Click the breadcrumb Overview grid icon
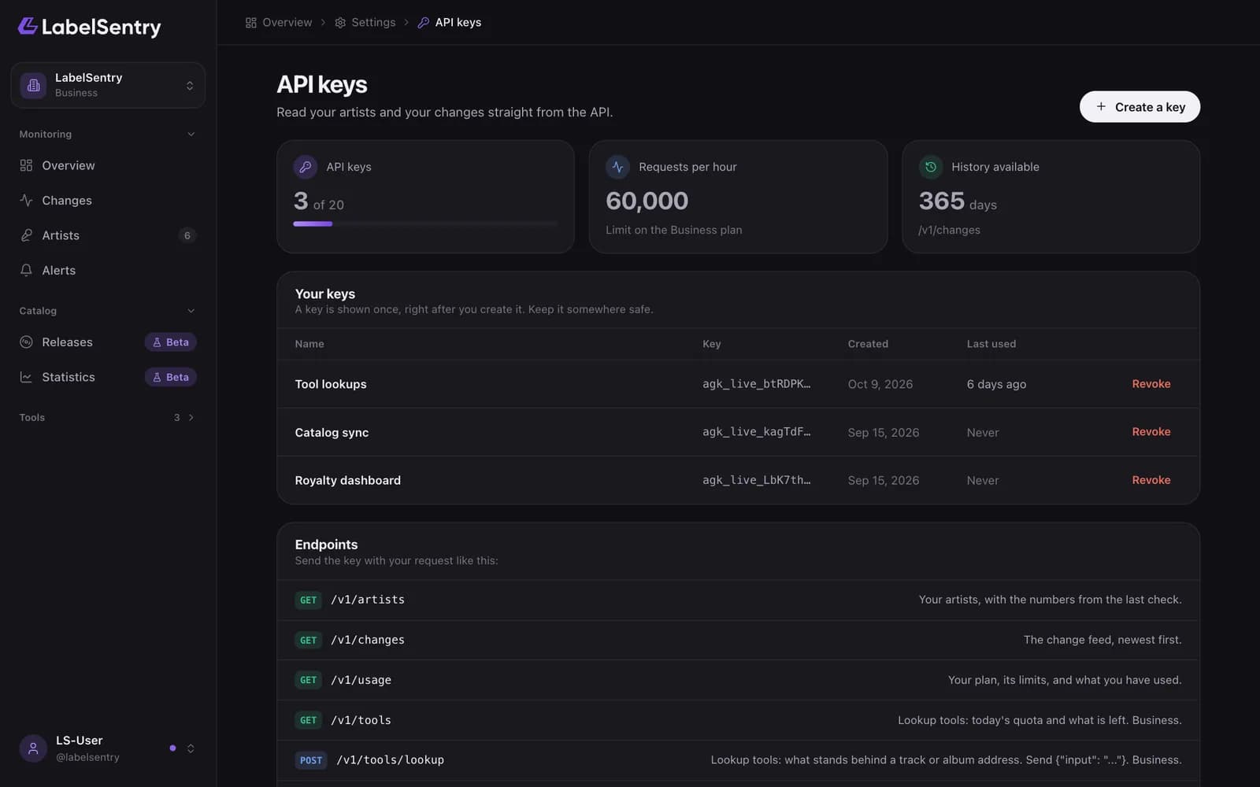This screenshot has width=1260, height=787. [x=251, y=22]
